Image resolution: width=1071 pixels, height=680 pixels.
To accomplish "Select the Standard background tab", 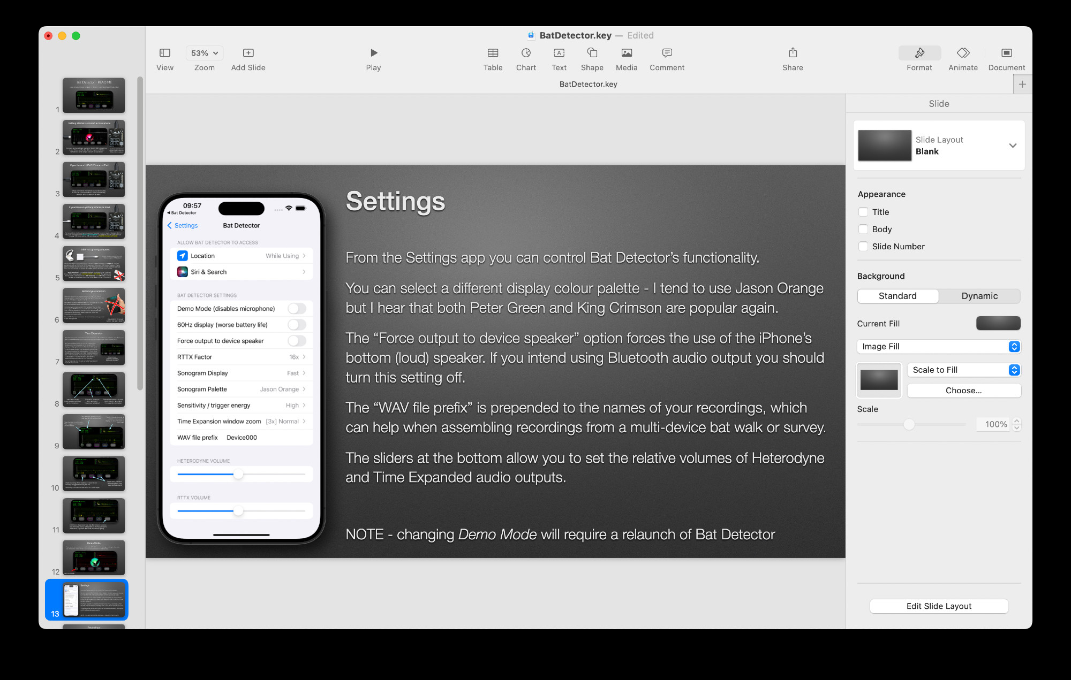I will 897,296.
